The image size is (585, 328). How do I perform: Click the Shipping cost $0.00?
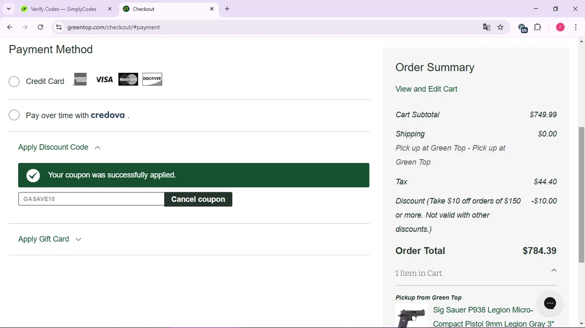tap(547, 134)
